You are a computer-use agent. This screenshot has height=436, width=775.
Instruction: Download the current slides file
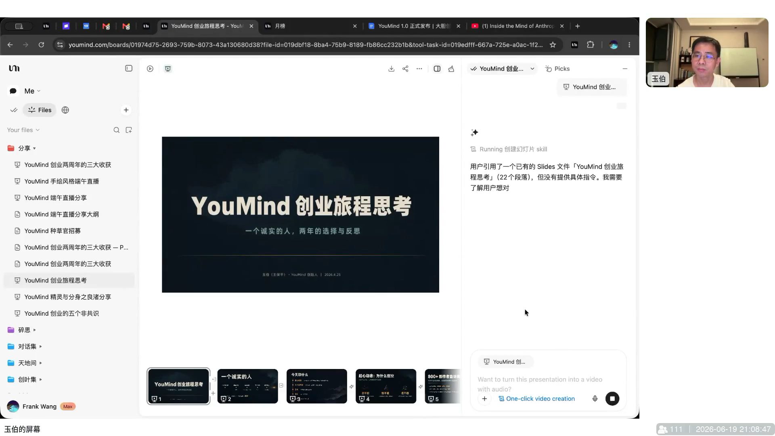(391, 69)
